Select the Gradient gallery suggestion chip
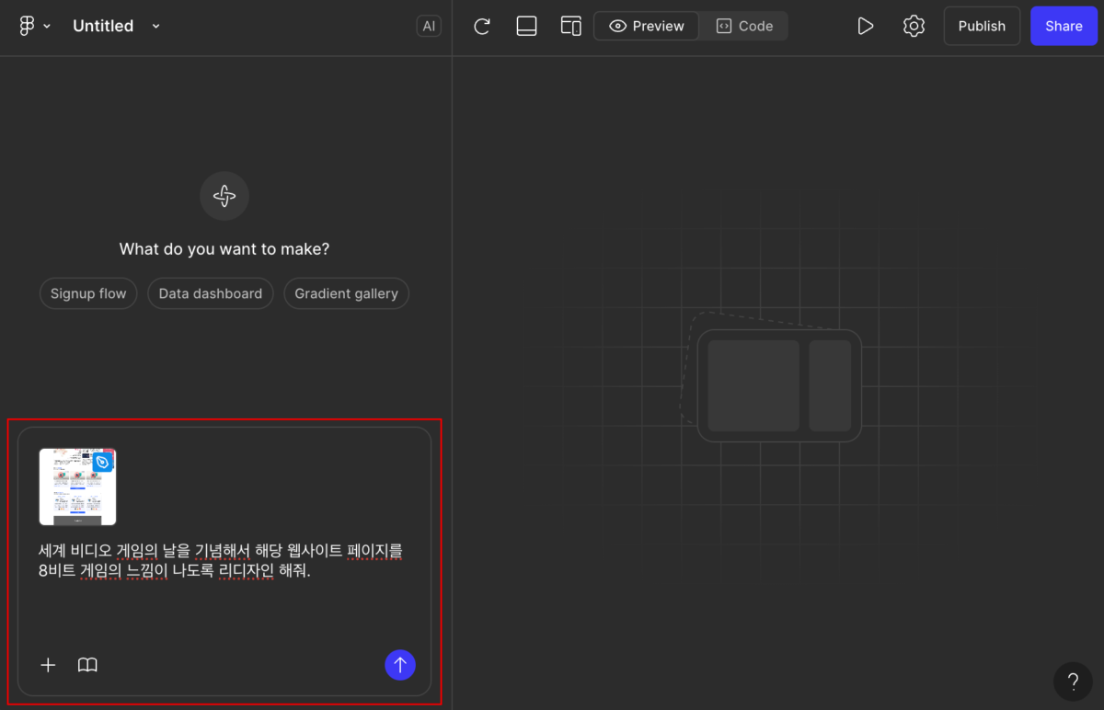This screenshot has width=1104, height=710. [346, 292]
